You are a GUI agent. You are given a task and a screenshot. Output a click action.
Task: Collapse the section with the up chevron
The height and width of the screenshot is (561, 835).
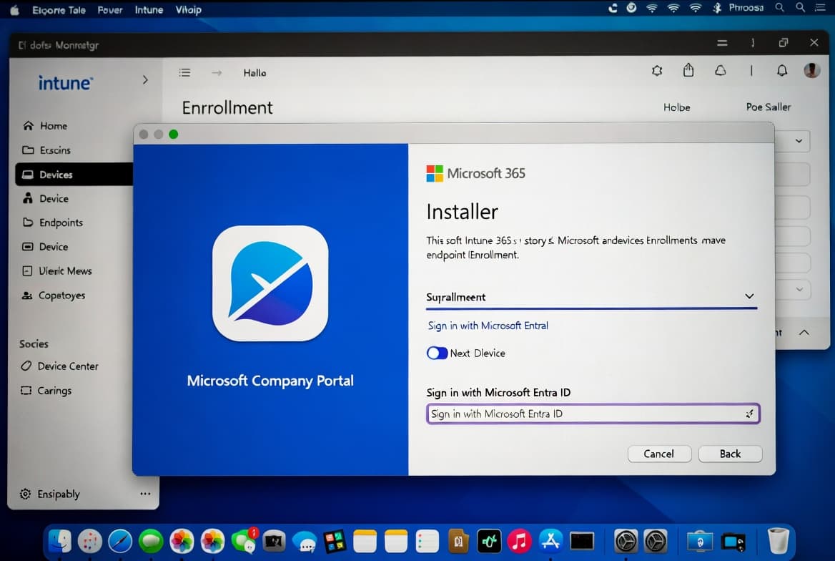804,332
